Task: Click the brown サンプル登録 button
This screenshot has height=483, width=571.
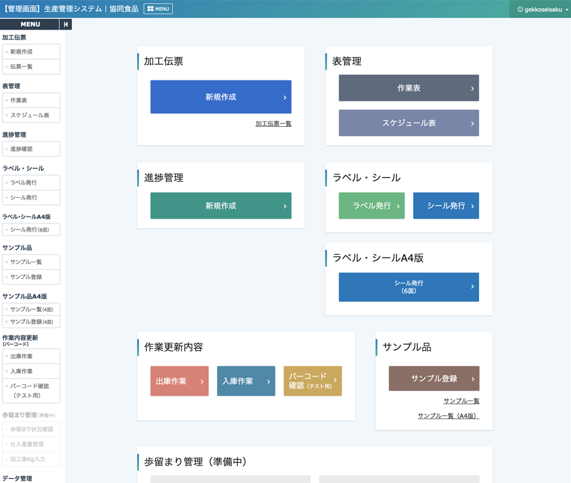Action: [434, 379]
